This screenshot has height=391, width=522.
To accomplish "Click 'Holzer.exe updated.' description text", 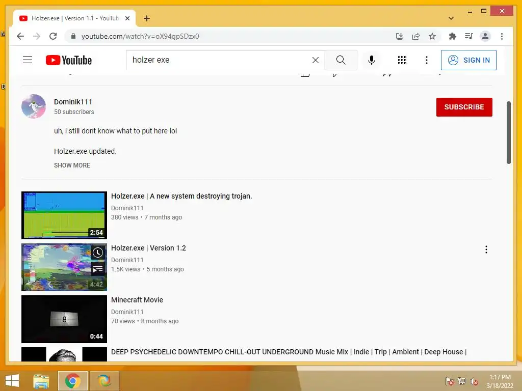I will coord(85,151).
